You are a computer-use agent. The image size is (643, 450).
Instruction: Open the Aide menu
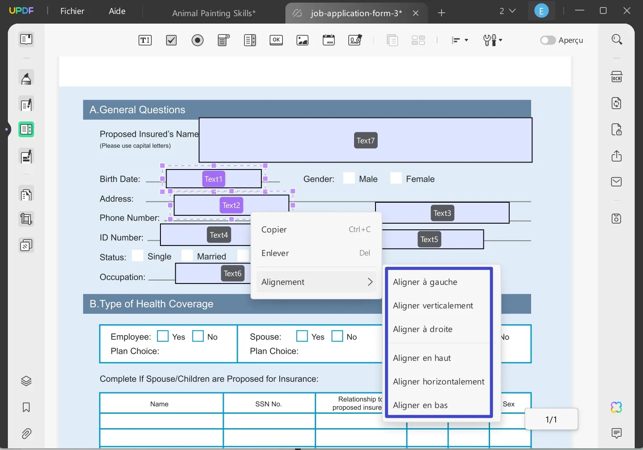pos(117,11)
